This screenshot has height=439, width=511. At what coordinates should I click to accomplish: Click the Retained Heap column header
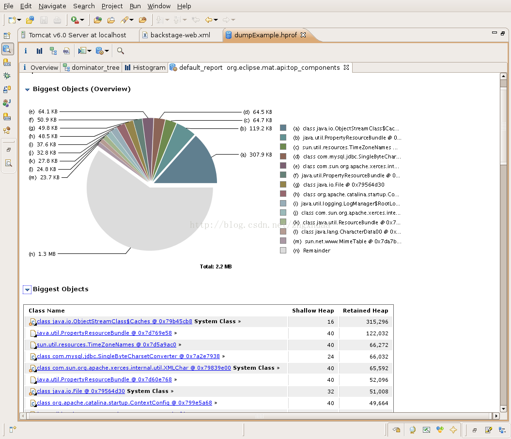(x=365, y=311)
